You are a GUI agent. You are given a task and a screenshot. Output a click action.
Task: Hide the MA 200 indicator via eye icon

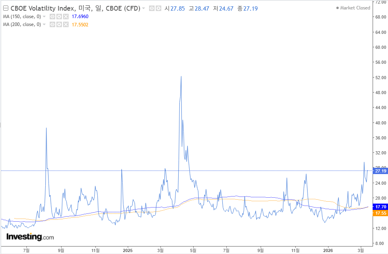52,24
